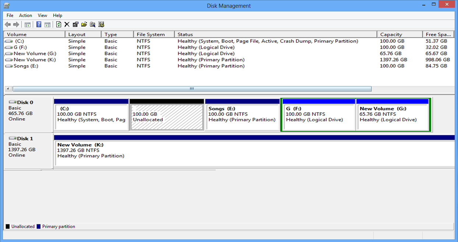This screenshot has height=242, width=458.
Task: Open the Explore folder icon in the toolbar
Action: [84, 24]
